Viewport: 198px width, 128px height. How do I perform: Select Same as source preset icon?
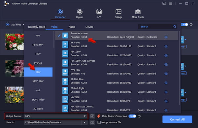coord(65,36)
